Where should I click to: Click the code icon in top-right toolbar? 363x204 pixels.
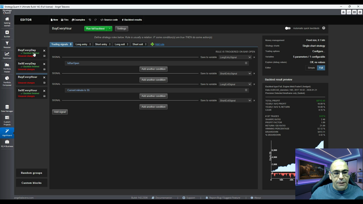(x=349, y=12)
